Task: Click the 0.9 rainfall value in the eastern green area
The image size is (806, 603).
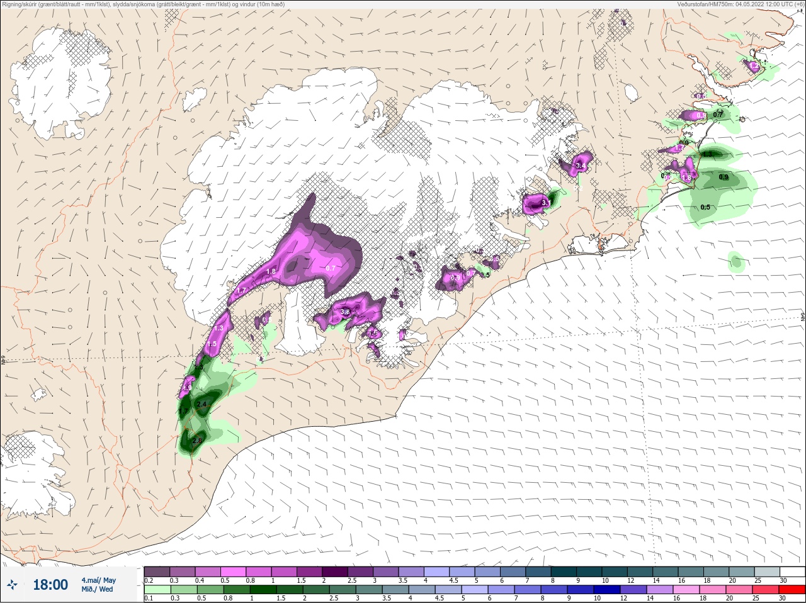Action: click(x=724, y=178)
